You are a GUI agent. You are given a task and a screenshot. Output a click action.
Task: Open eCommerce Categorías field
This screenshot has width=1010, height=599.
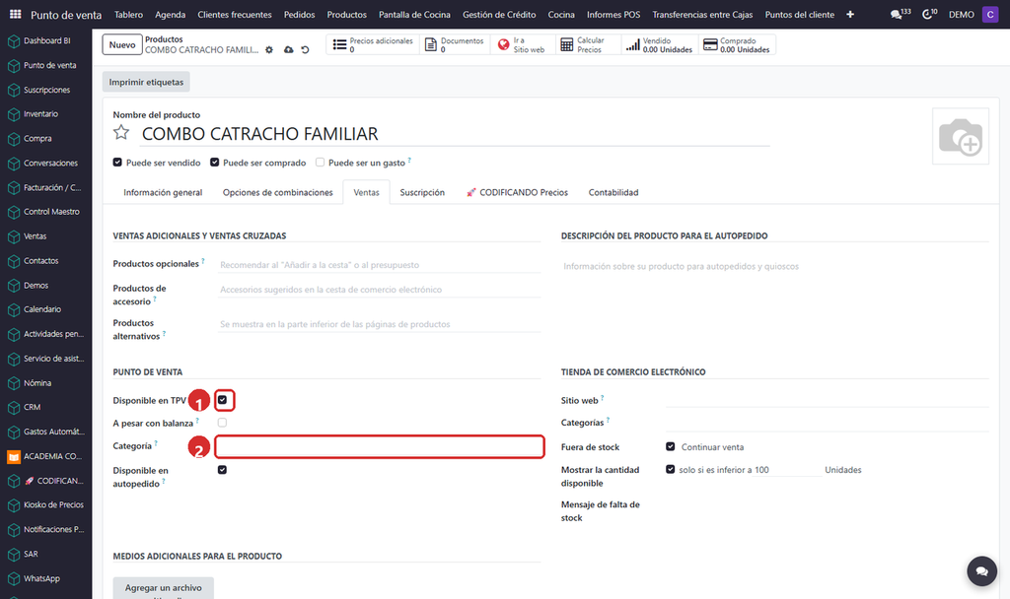click(828, 423)
